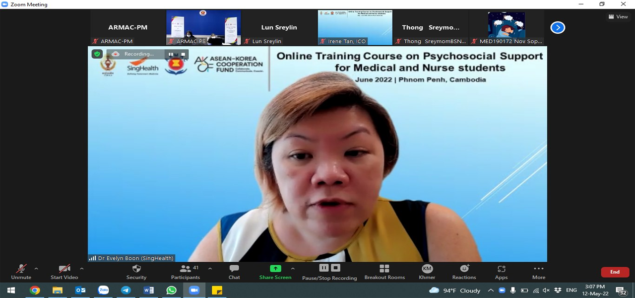Open the Security options in Zoom
Viewport: 635px width, 298px height.
pyautogui.click(x=136, y=272)
